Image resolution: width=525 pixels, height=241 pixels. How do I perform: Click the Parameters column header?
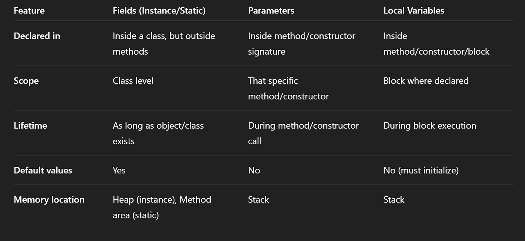[271, 11]
